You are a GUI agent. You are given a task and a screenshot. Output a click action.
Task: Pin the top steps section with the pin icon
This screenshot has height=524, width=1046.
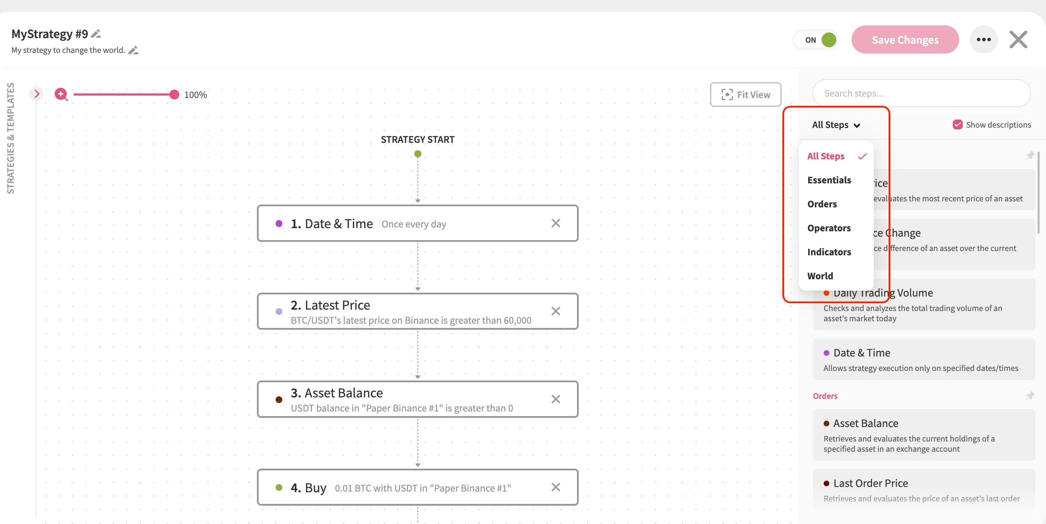click(1030, 156)
